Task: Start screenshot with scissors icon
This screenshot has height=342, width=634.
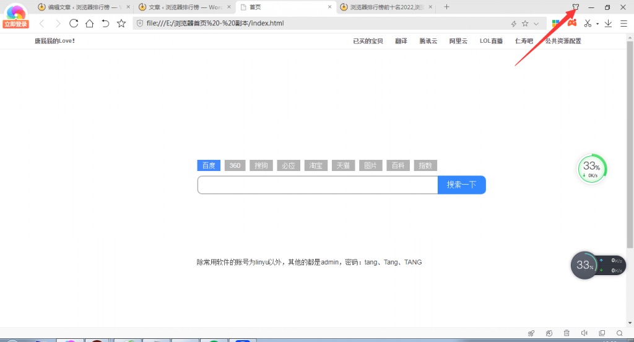Action: pyautogui.click(x=588, y=24)
